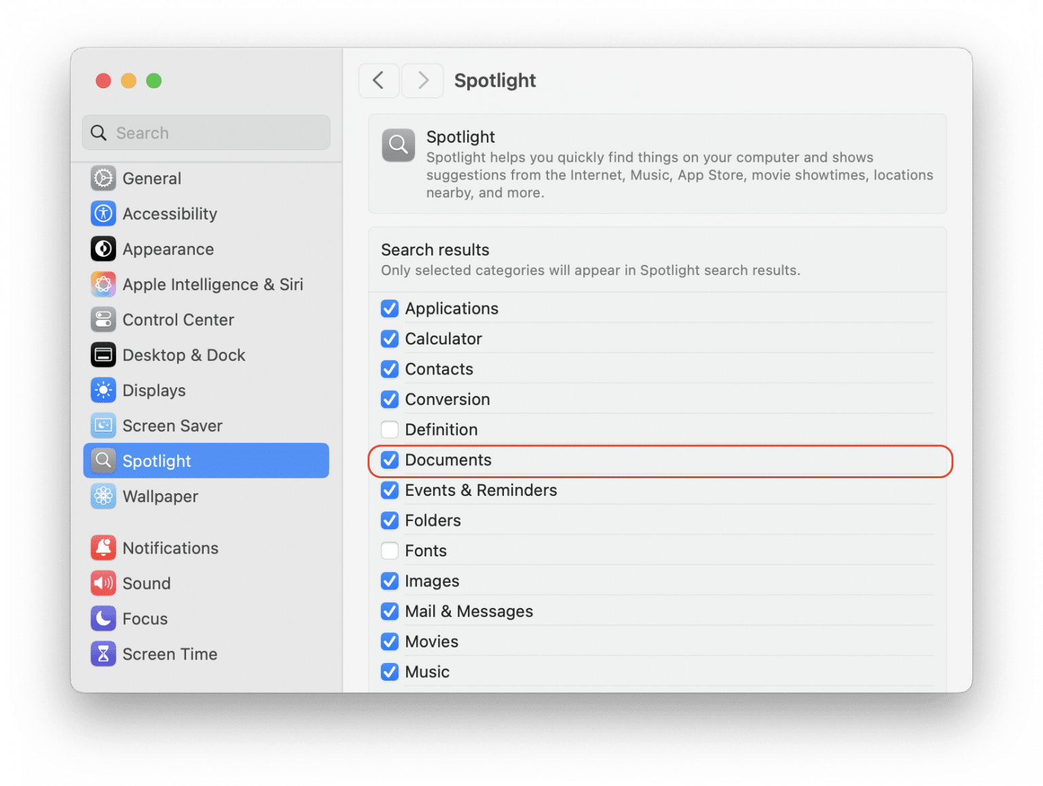The width and height of the screenshot is (1043, 786).
Task: Click the Spotlight magnifying glass header icon
Action: pos(398,145)
